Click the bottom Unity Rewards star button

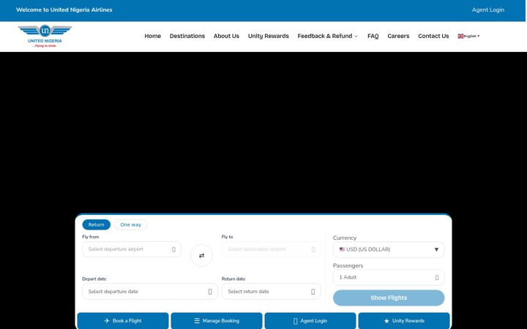coord(404,321)
